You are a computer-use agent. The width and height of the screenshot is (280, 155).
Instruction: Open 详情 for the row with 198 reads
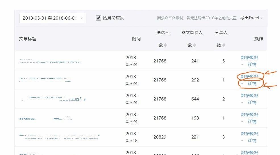click(x=252, y=122)
